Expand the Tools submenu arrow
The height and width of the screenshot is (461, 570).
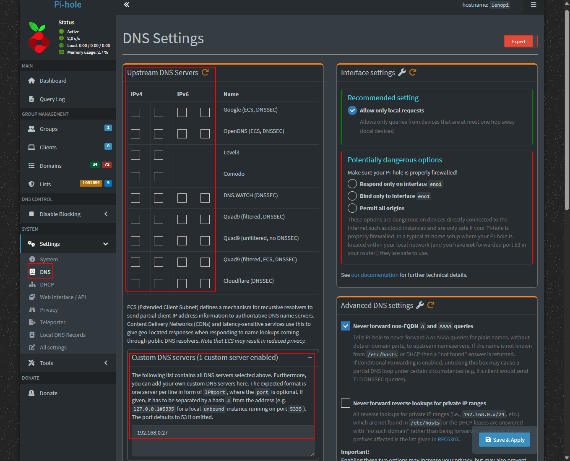click(106, 363)
